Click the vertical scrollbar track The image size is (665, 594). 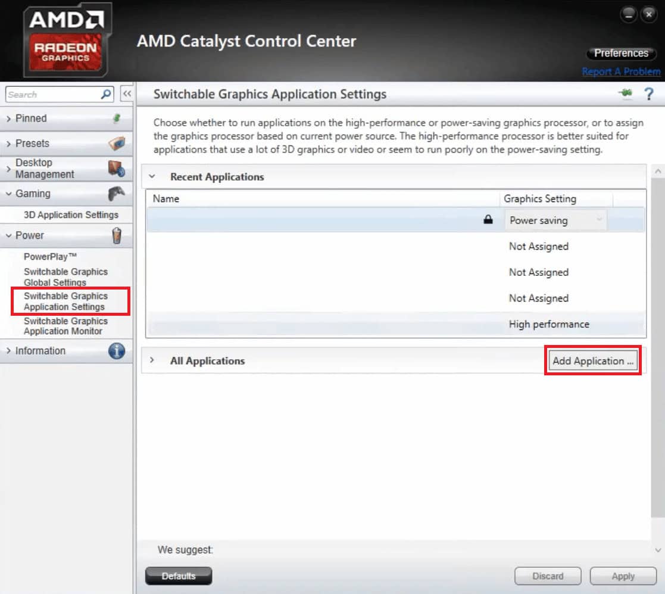coord(658,348)
